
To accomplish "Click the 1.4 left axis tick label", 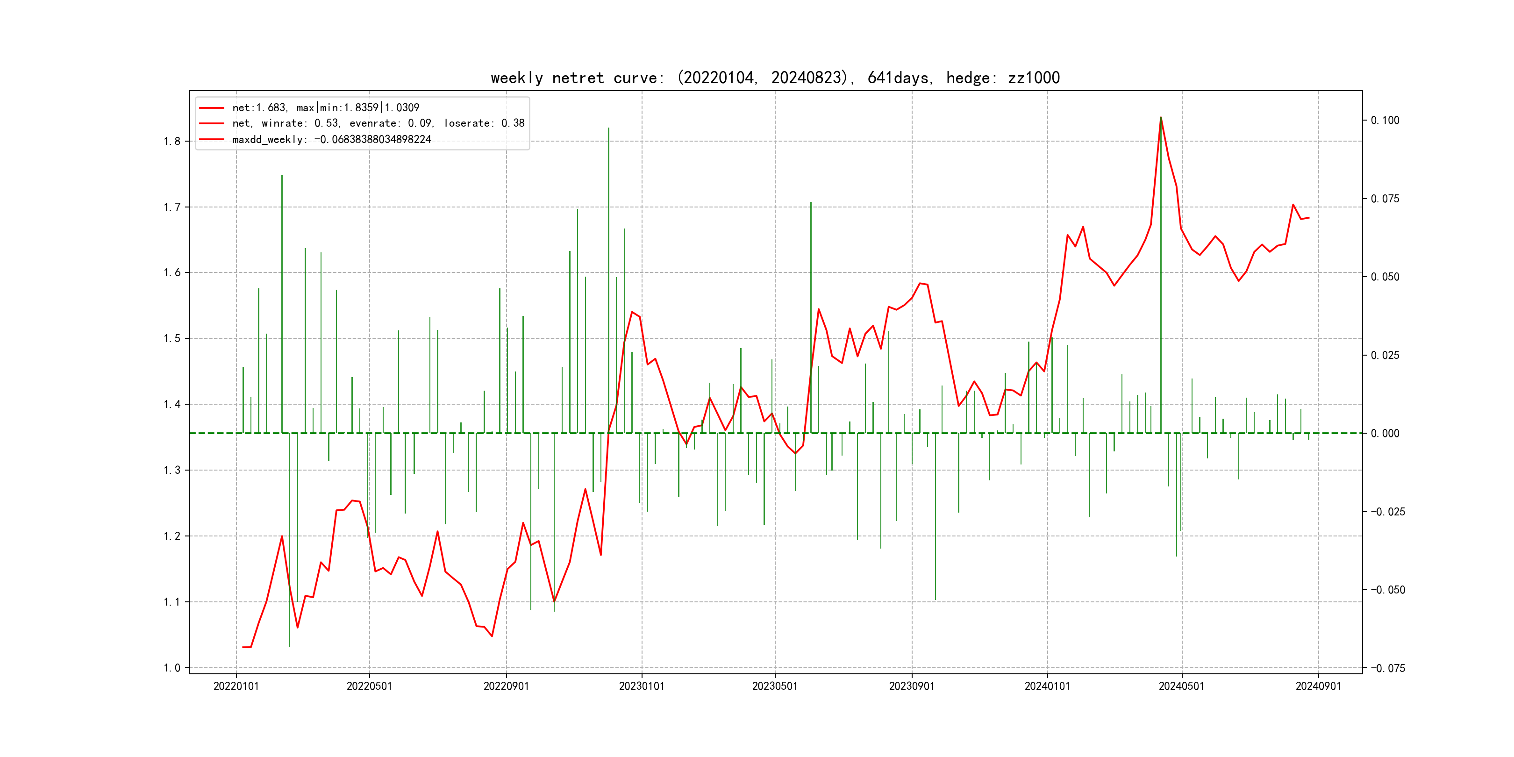I will (171, 404).
